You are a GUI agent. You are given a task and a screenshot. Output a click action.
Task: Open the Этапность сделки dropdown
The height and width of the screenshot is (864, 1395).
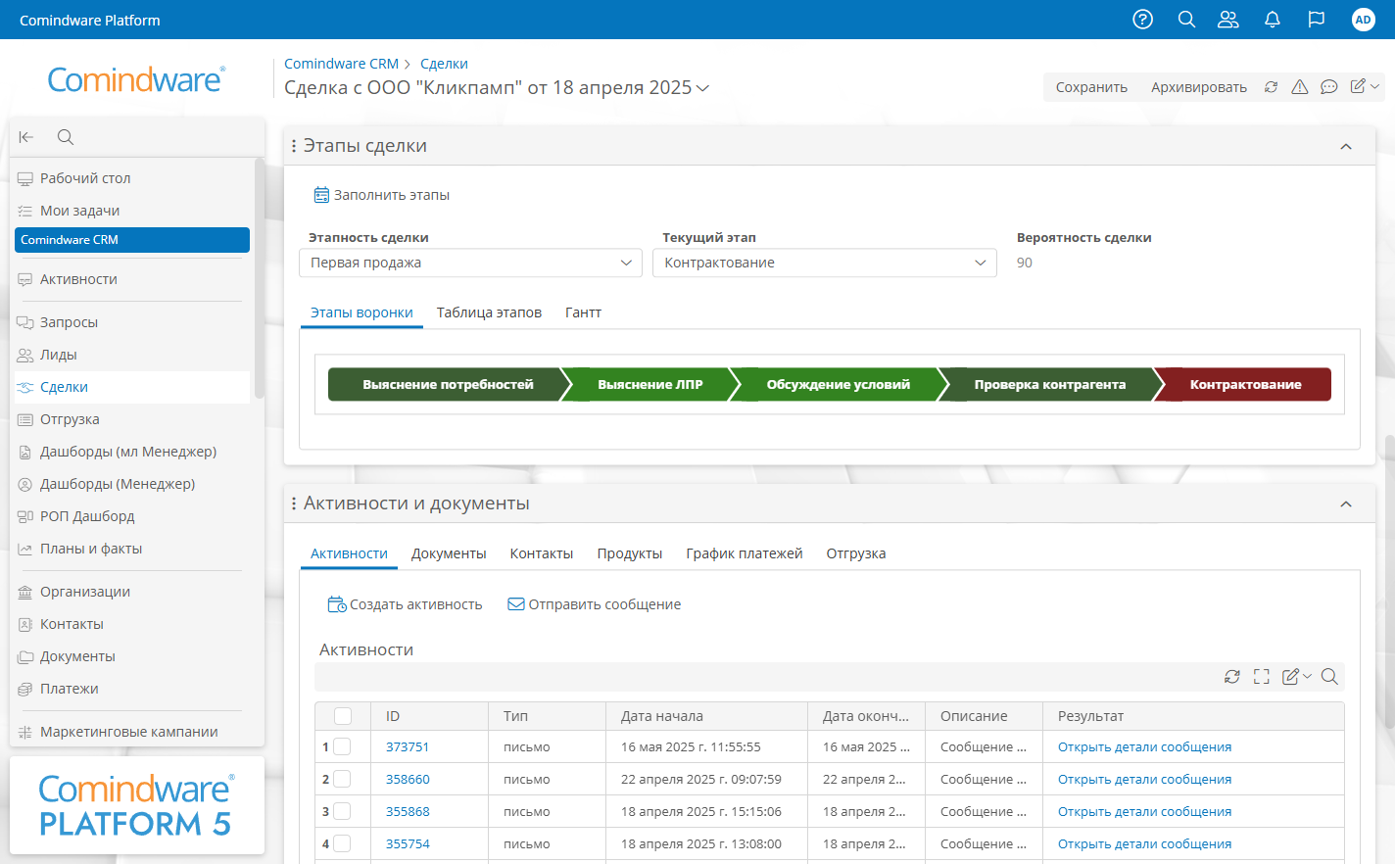pos(470,263)
